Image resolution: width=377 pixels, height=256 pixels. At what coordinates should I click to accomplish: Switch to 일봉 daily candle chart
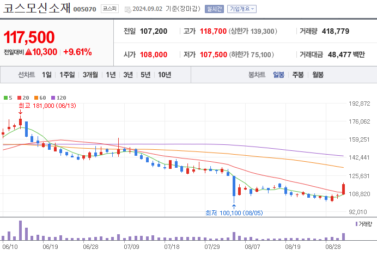click(x=278, y=75)
